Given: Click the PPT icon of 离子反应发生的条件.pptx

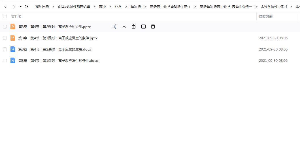Looking at the screenshot, I should (13, 38).
